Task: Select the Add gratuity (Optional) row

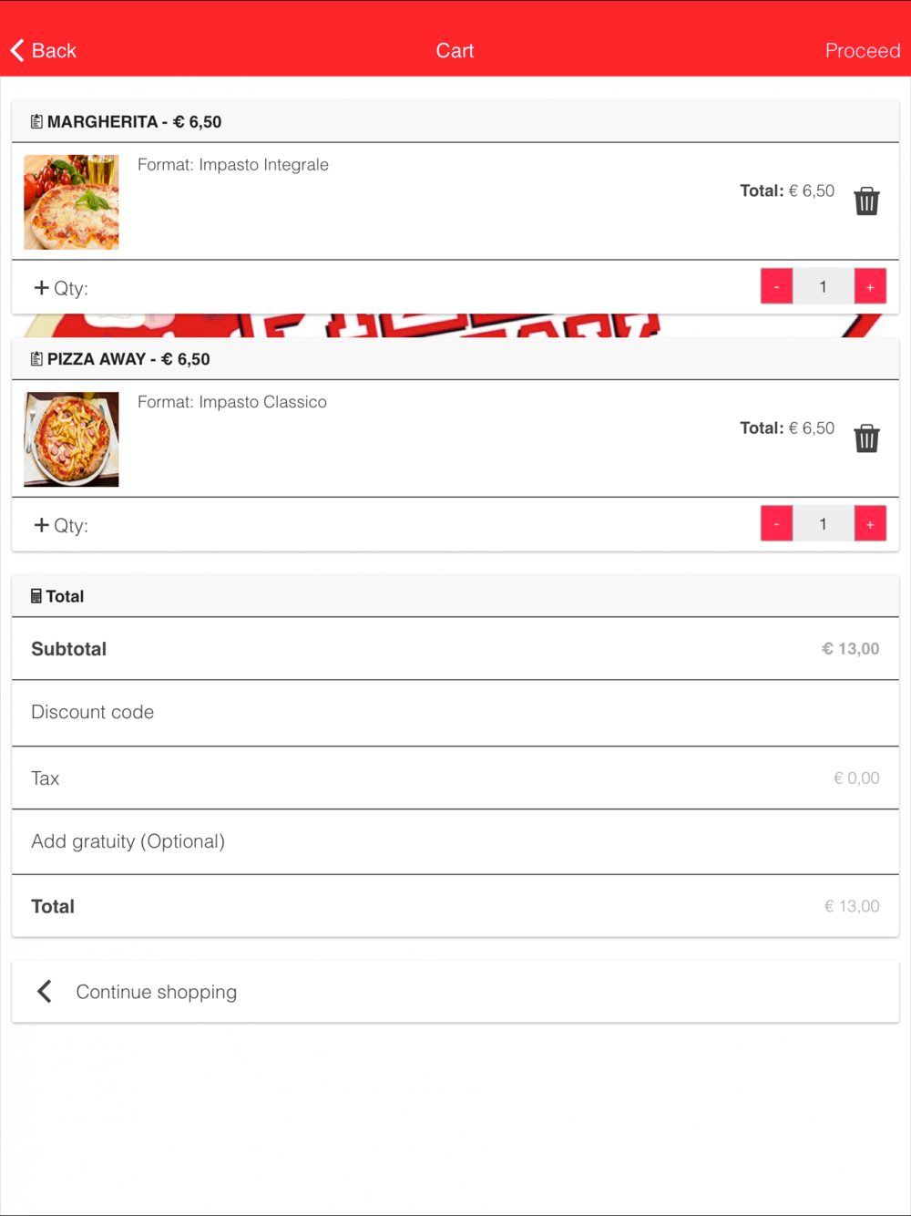Action: pyautogui.click(x=455, y=841)
